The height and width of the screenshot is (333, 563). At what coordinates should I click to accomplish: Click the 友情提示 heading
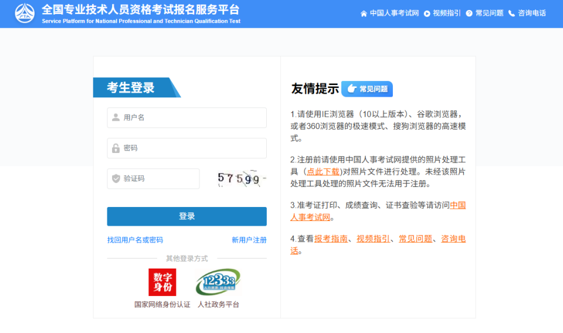coord(315,89)
